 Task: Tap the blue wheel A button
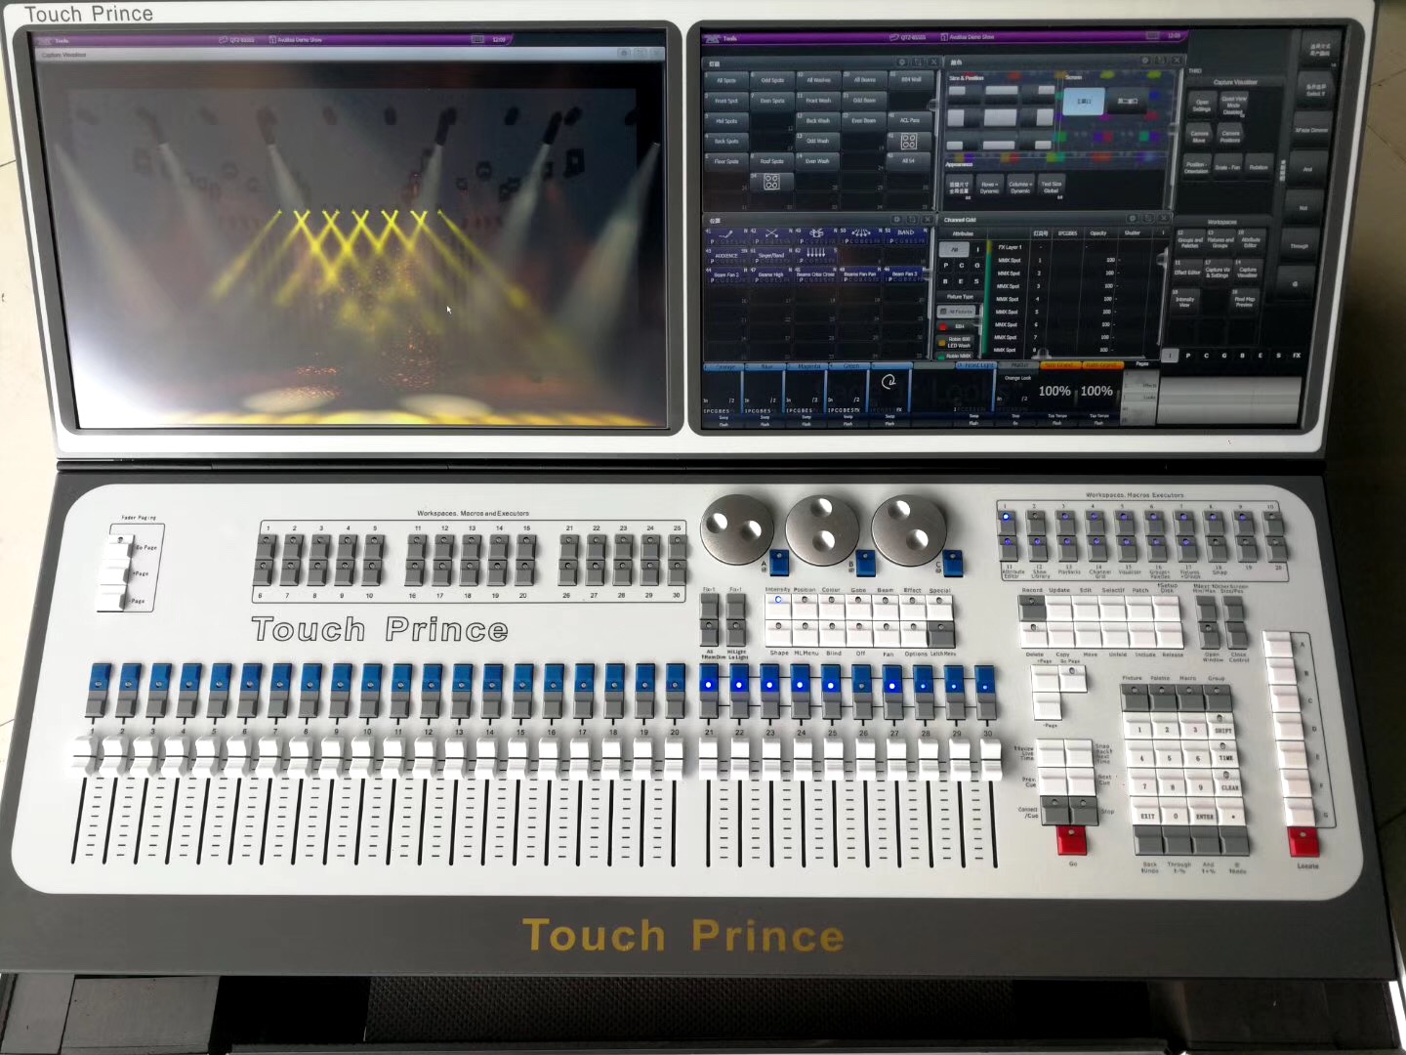(x=779, y=563)
